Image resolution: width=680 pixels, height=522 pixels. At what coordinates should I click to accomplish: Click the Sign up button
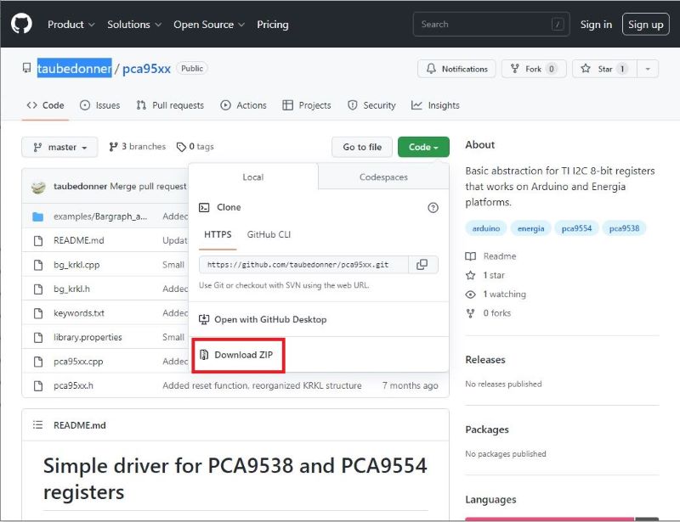tap(645, 25)
